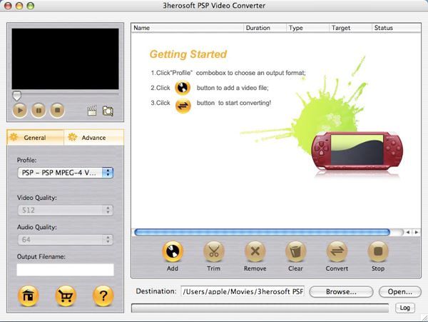
Task: Click the question mark help icon
Action: point(103,296)
